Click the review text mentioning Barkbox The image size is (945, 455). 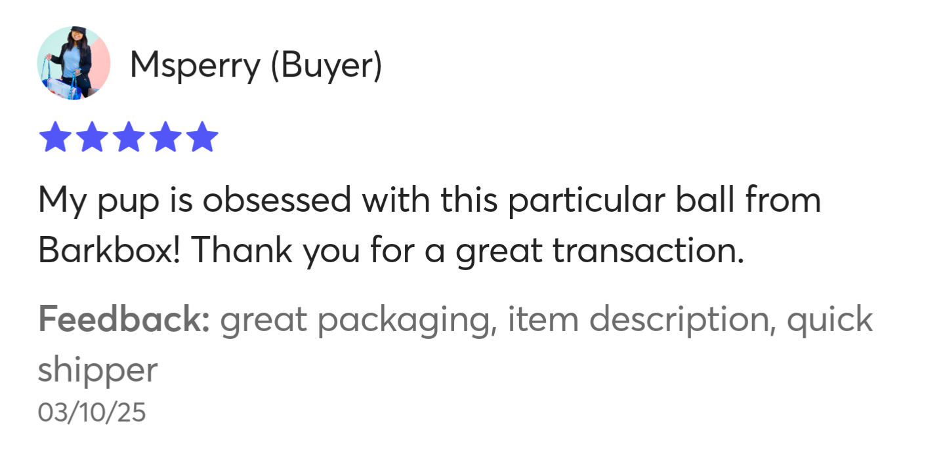(430, 226)
